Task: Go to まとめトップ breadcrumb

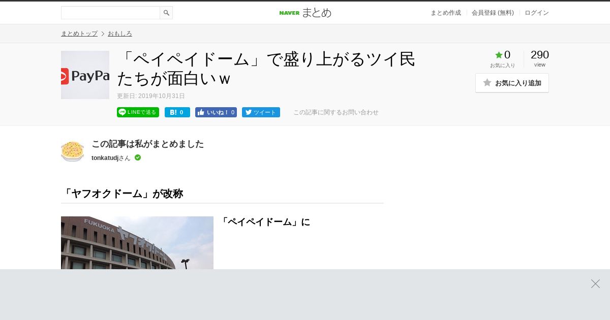Action: pos(79,34)
